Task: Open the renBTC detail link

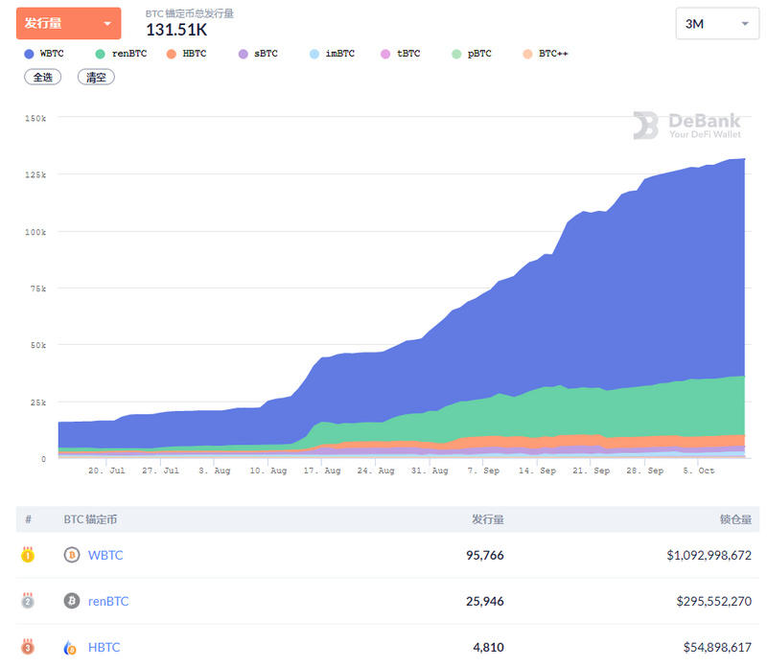Action: [x=108, y=601]
